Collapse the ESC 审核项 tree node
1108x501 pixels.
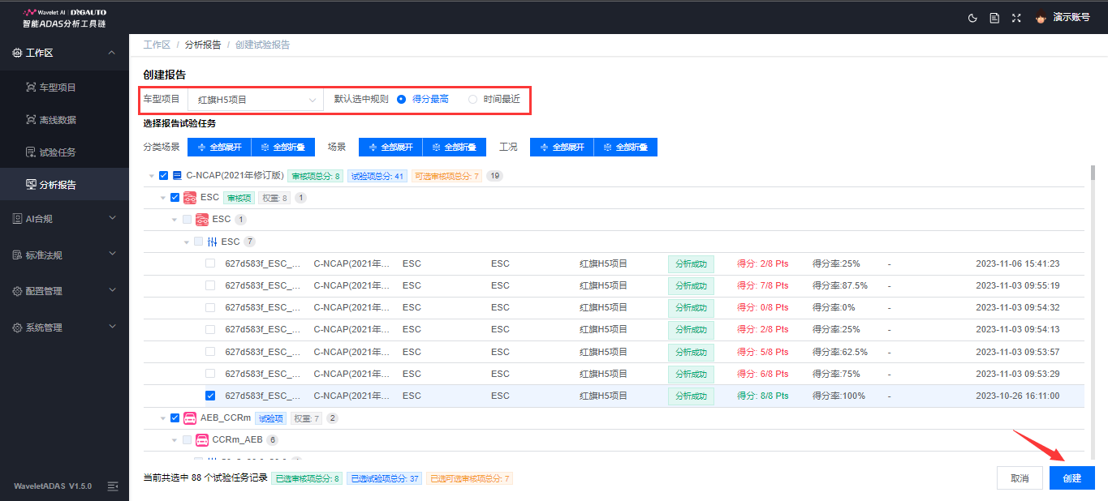pyautogui.click(x=162, y=197)
